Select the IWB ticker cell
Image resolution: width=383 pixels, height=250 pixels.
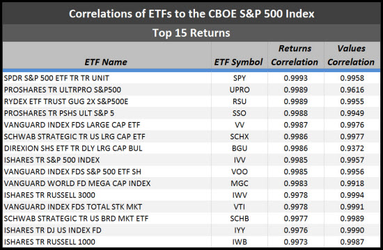[240, 242]
